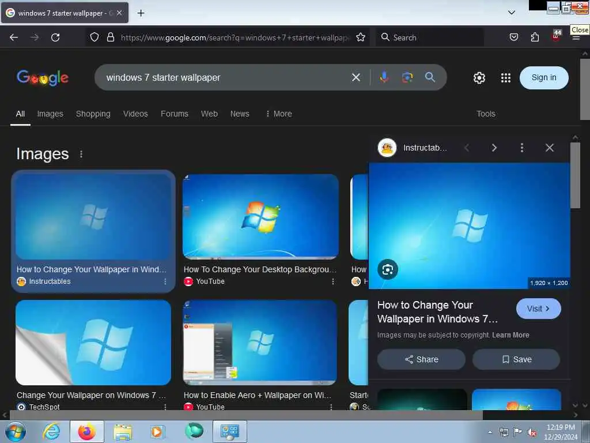Show previous image in preview panel
This screenshot has width=590, height=443.
467,148
